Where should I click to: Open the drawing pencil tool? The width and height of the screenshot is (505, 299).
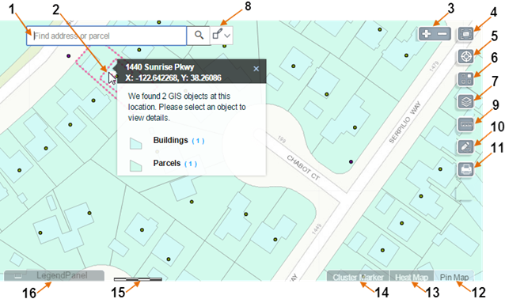click(465, 147)
